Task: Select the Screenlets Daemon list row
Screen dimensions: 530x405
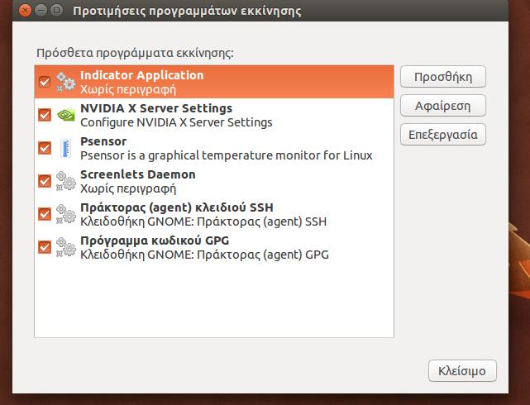Action: click(214, 181)
